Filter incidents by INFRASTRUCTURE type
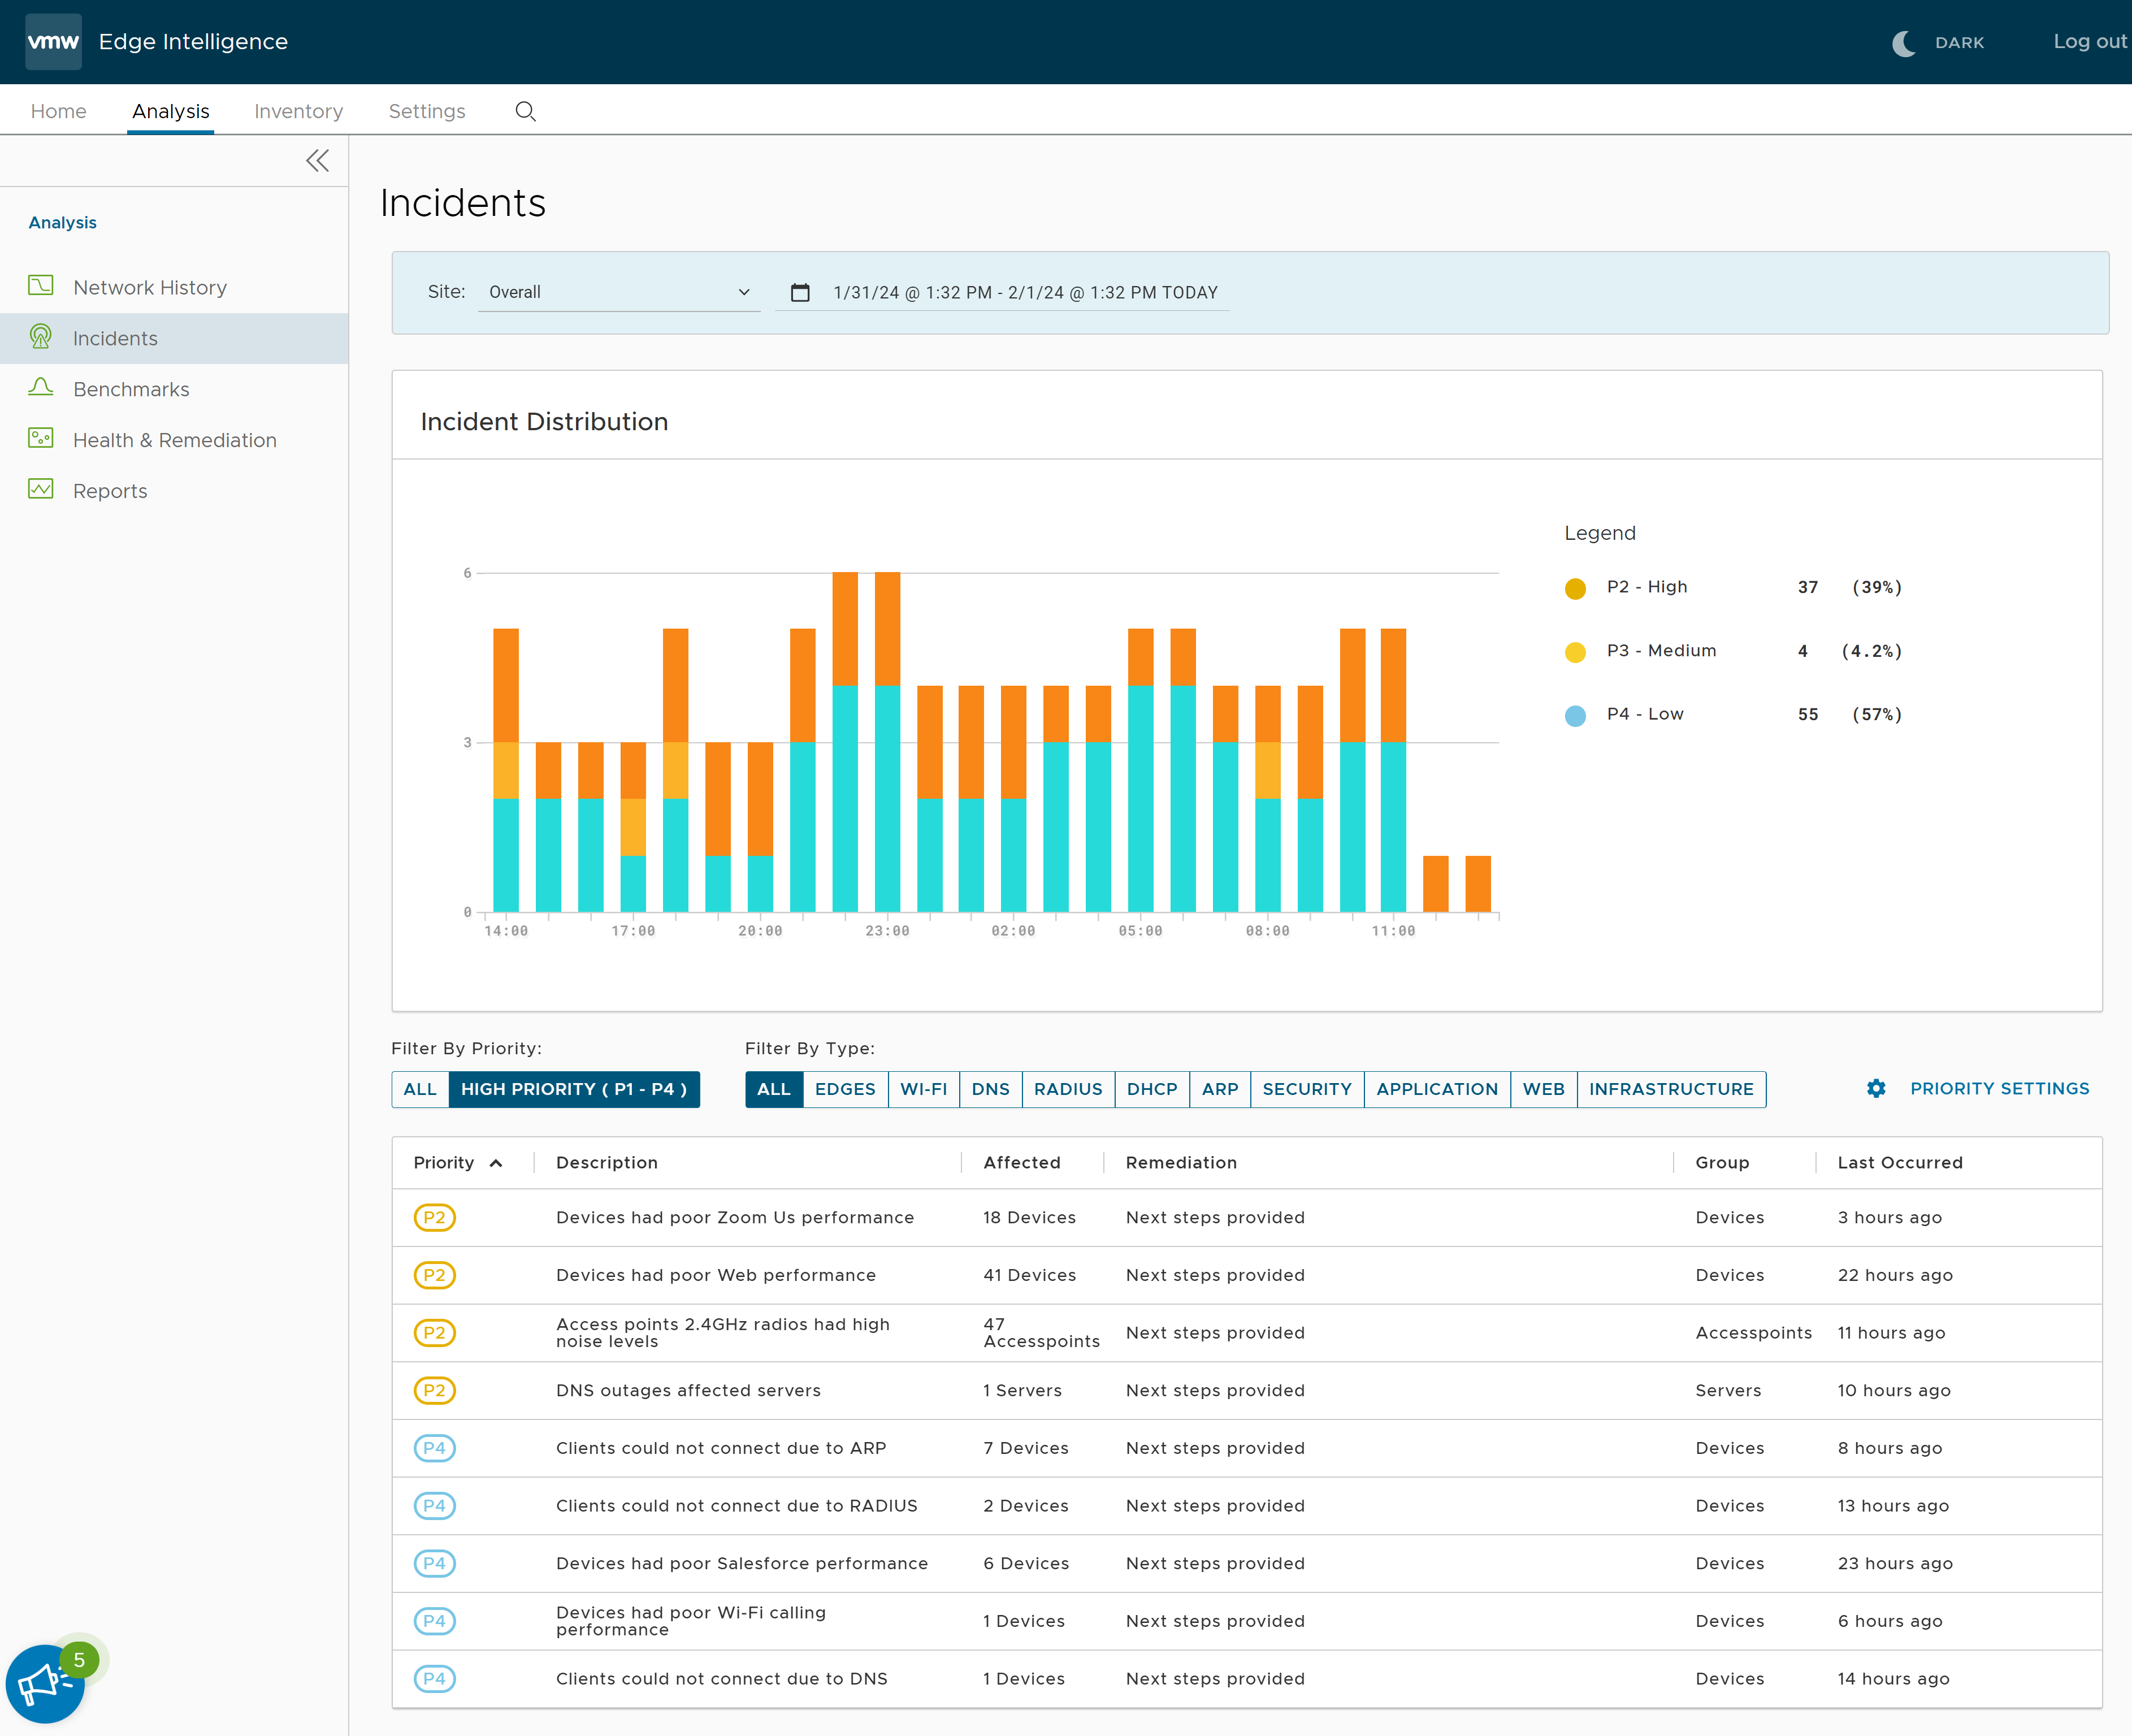Image resolution: width=2132 pixels, height=1736 pixels. point(1671,1089)
